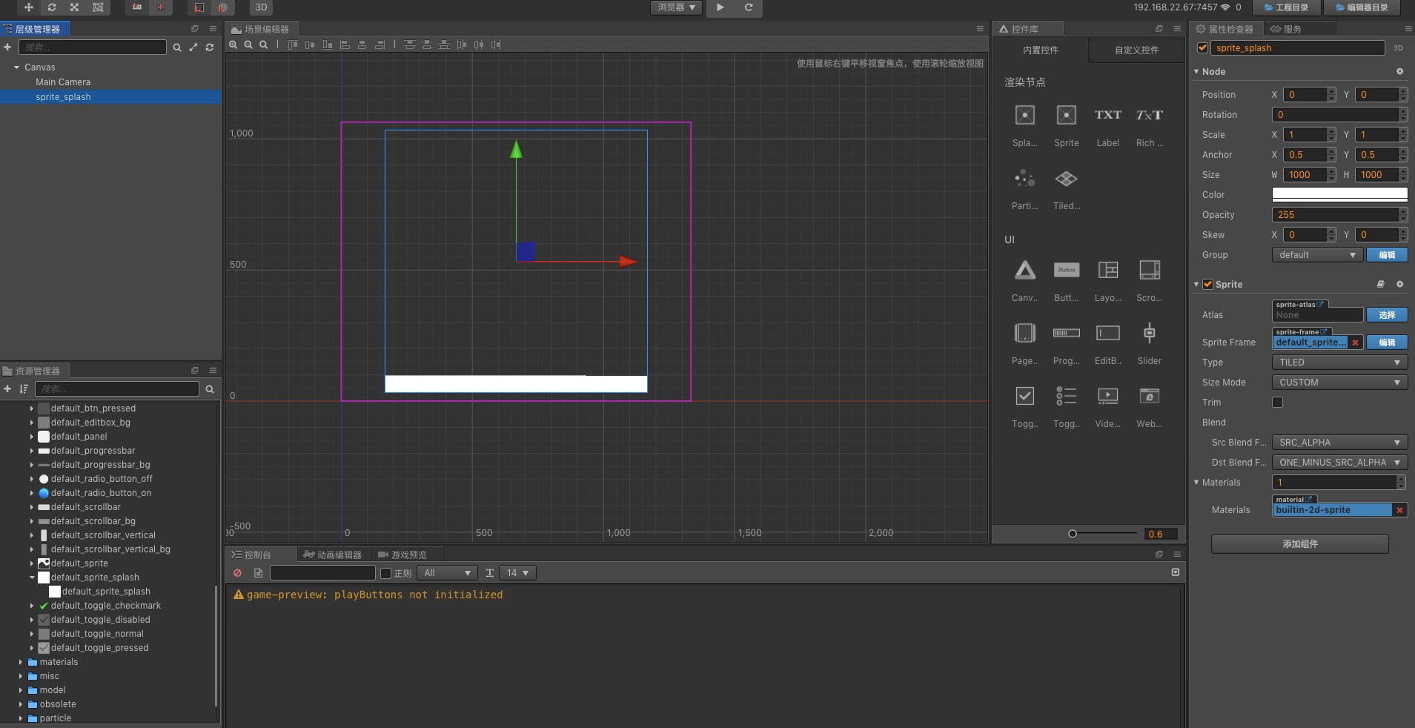Open the browser preview dropdown
Screen dimensions: 1415x728
pos(676,7)
